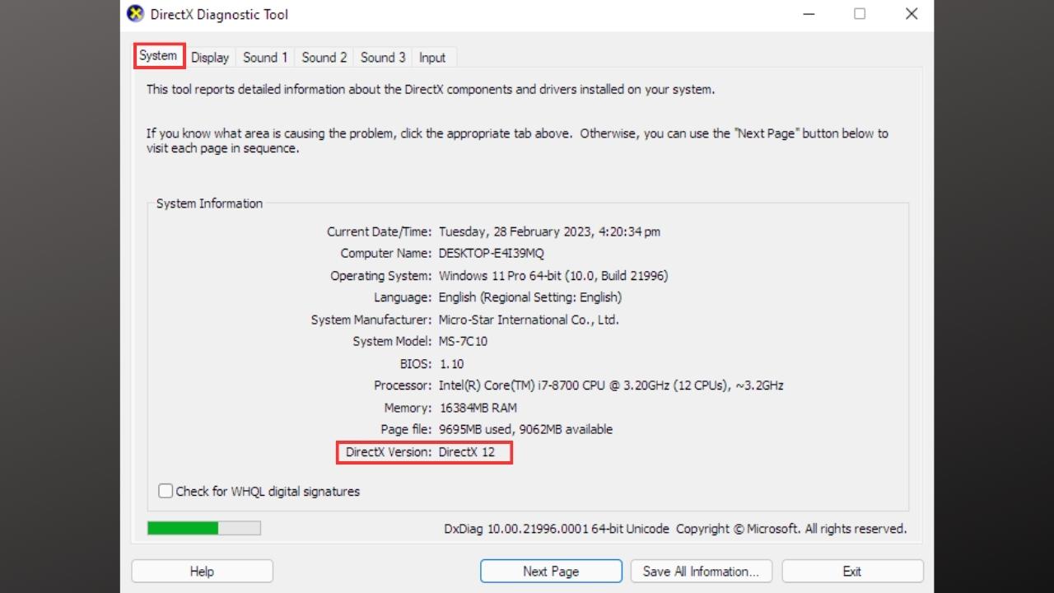Open the Input tab
Image resolution: width=1054 pixels, height=593 pixels.
[x=433, y=57]
